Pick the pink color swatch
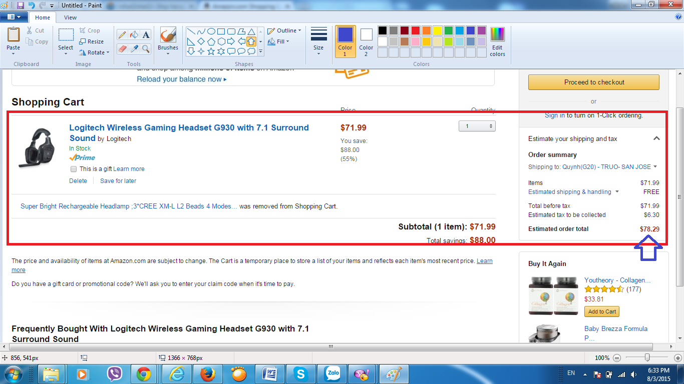This screenshot has width=684, height=384. (416, 41)
